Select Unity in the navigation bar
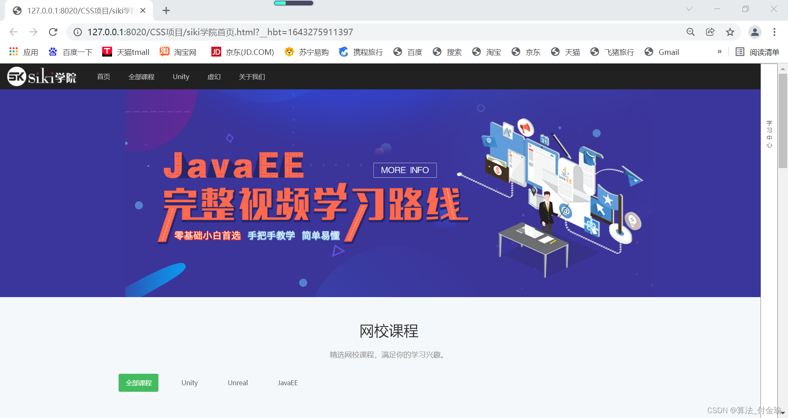788x418 pixels. click(181, 76)
